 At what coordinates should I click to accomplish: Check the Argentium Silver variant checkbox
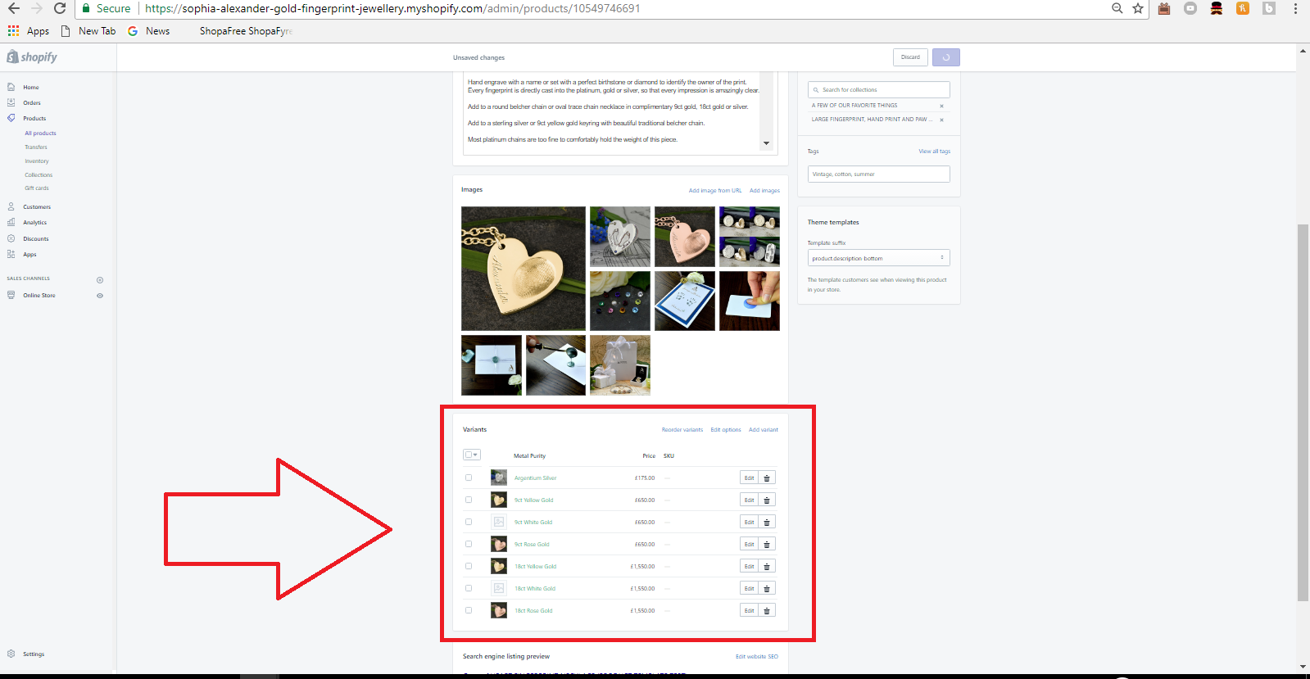(x=469, y=478)
